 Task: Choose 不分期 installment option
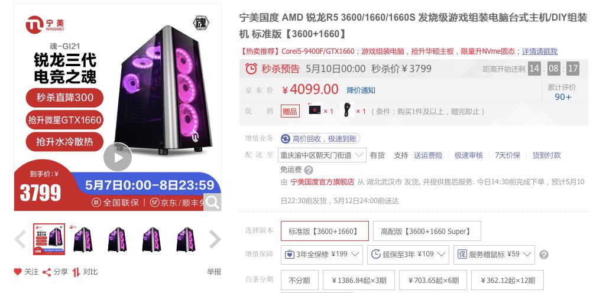pyautogui.click(x=299, y=280)
